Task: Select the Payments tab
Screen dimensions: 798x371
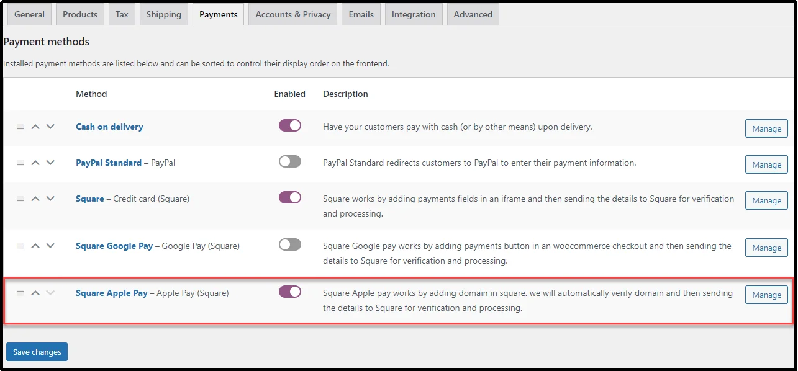Action: (x=219, y=14)
